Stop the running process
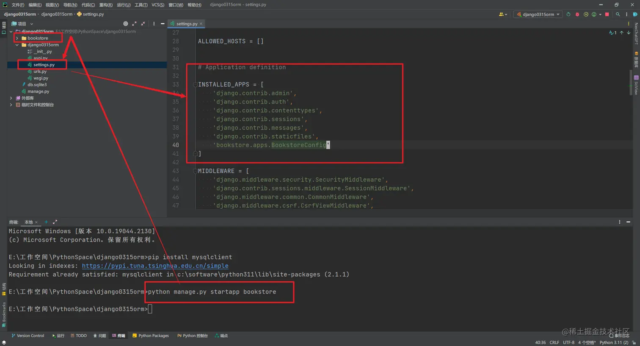640x346 pixels. [607, 14]
